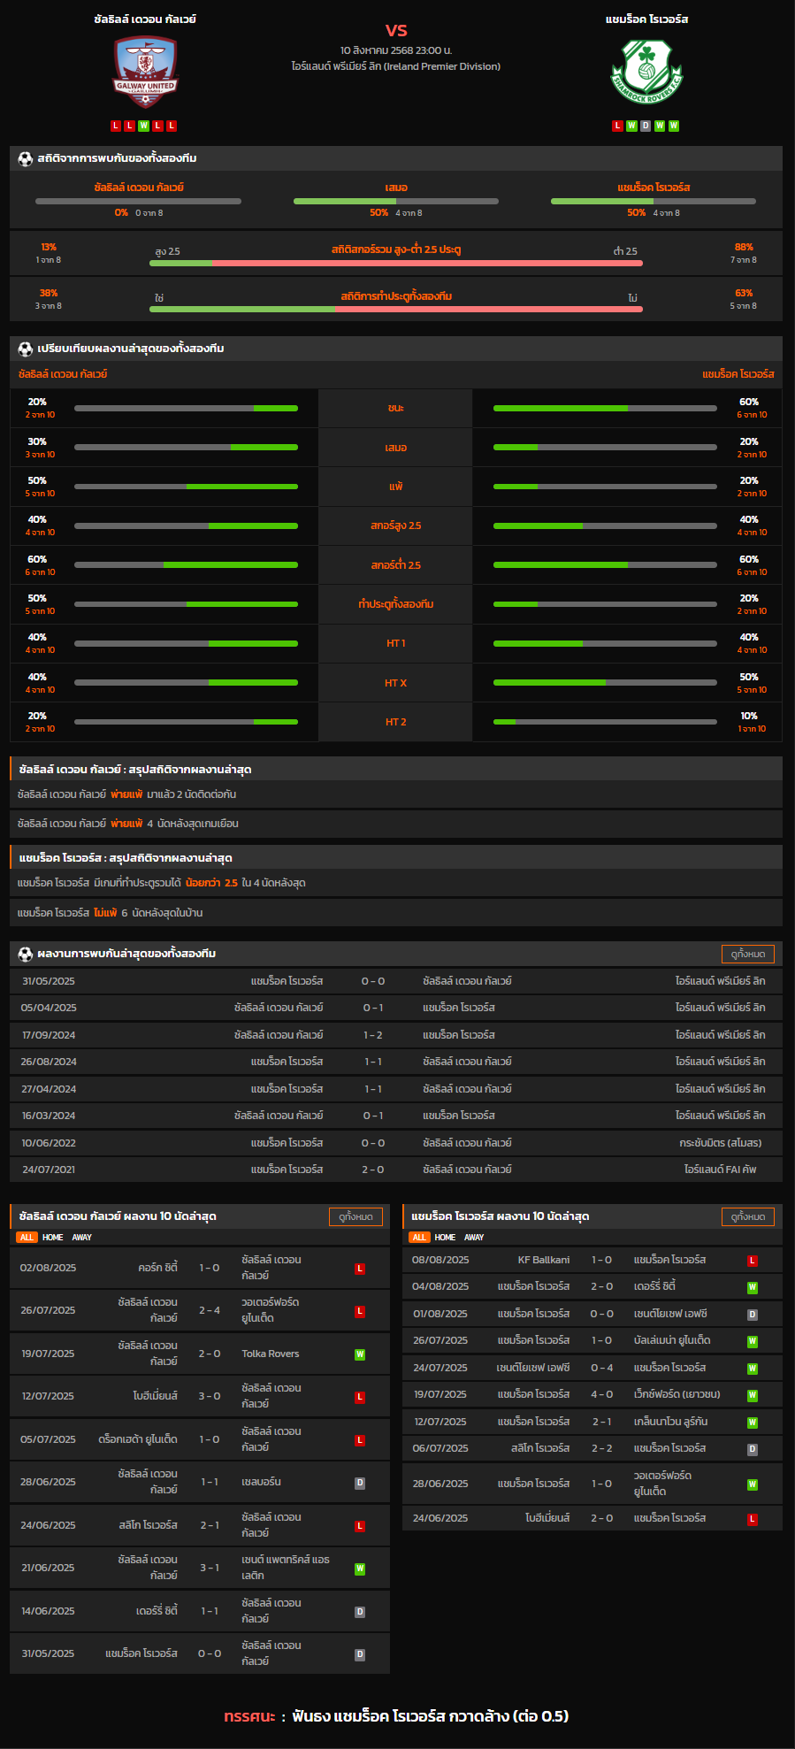Open view-all button for Galway last 10 matches
The image size is (795, 1749).
[x=355, y=1216]
